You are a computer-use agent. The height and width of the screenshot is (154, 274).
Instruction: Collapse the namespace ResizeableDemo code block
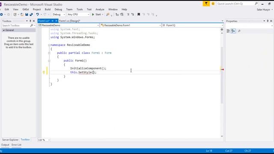click(x=49, y=45)
